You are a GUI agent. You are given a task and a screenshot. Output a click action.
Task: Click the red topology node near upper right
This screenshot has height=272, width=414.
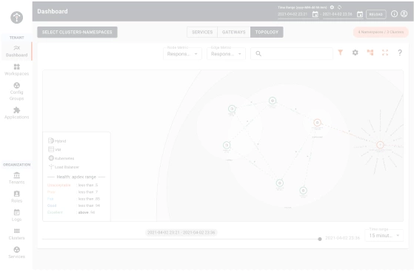click(x=317, y=123)
